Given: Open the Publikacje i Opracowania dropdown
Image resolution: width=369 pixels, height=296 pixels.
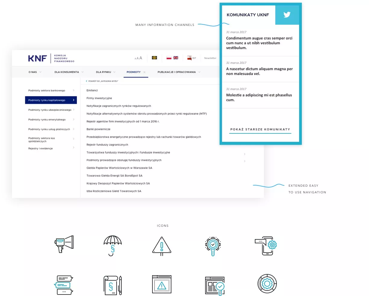Looking at the screenshot, I should point(179,72).
